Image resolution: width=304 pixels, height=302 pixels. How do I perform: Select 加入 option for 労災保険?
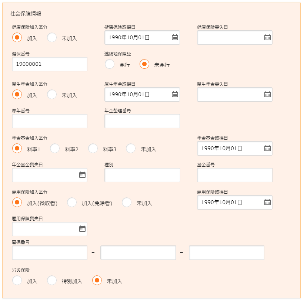point(17,281)
